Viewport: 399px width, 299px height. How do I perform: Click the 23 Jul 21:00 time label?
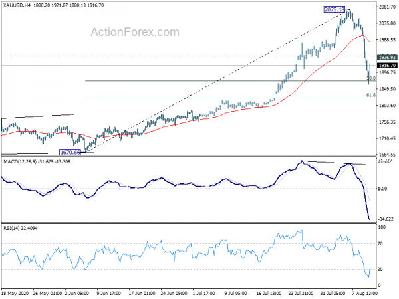(301, 293)
